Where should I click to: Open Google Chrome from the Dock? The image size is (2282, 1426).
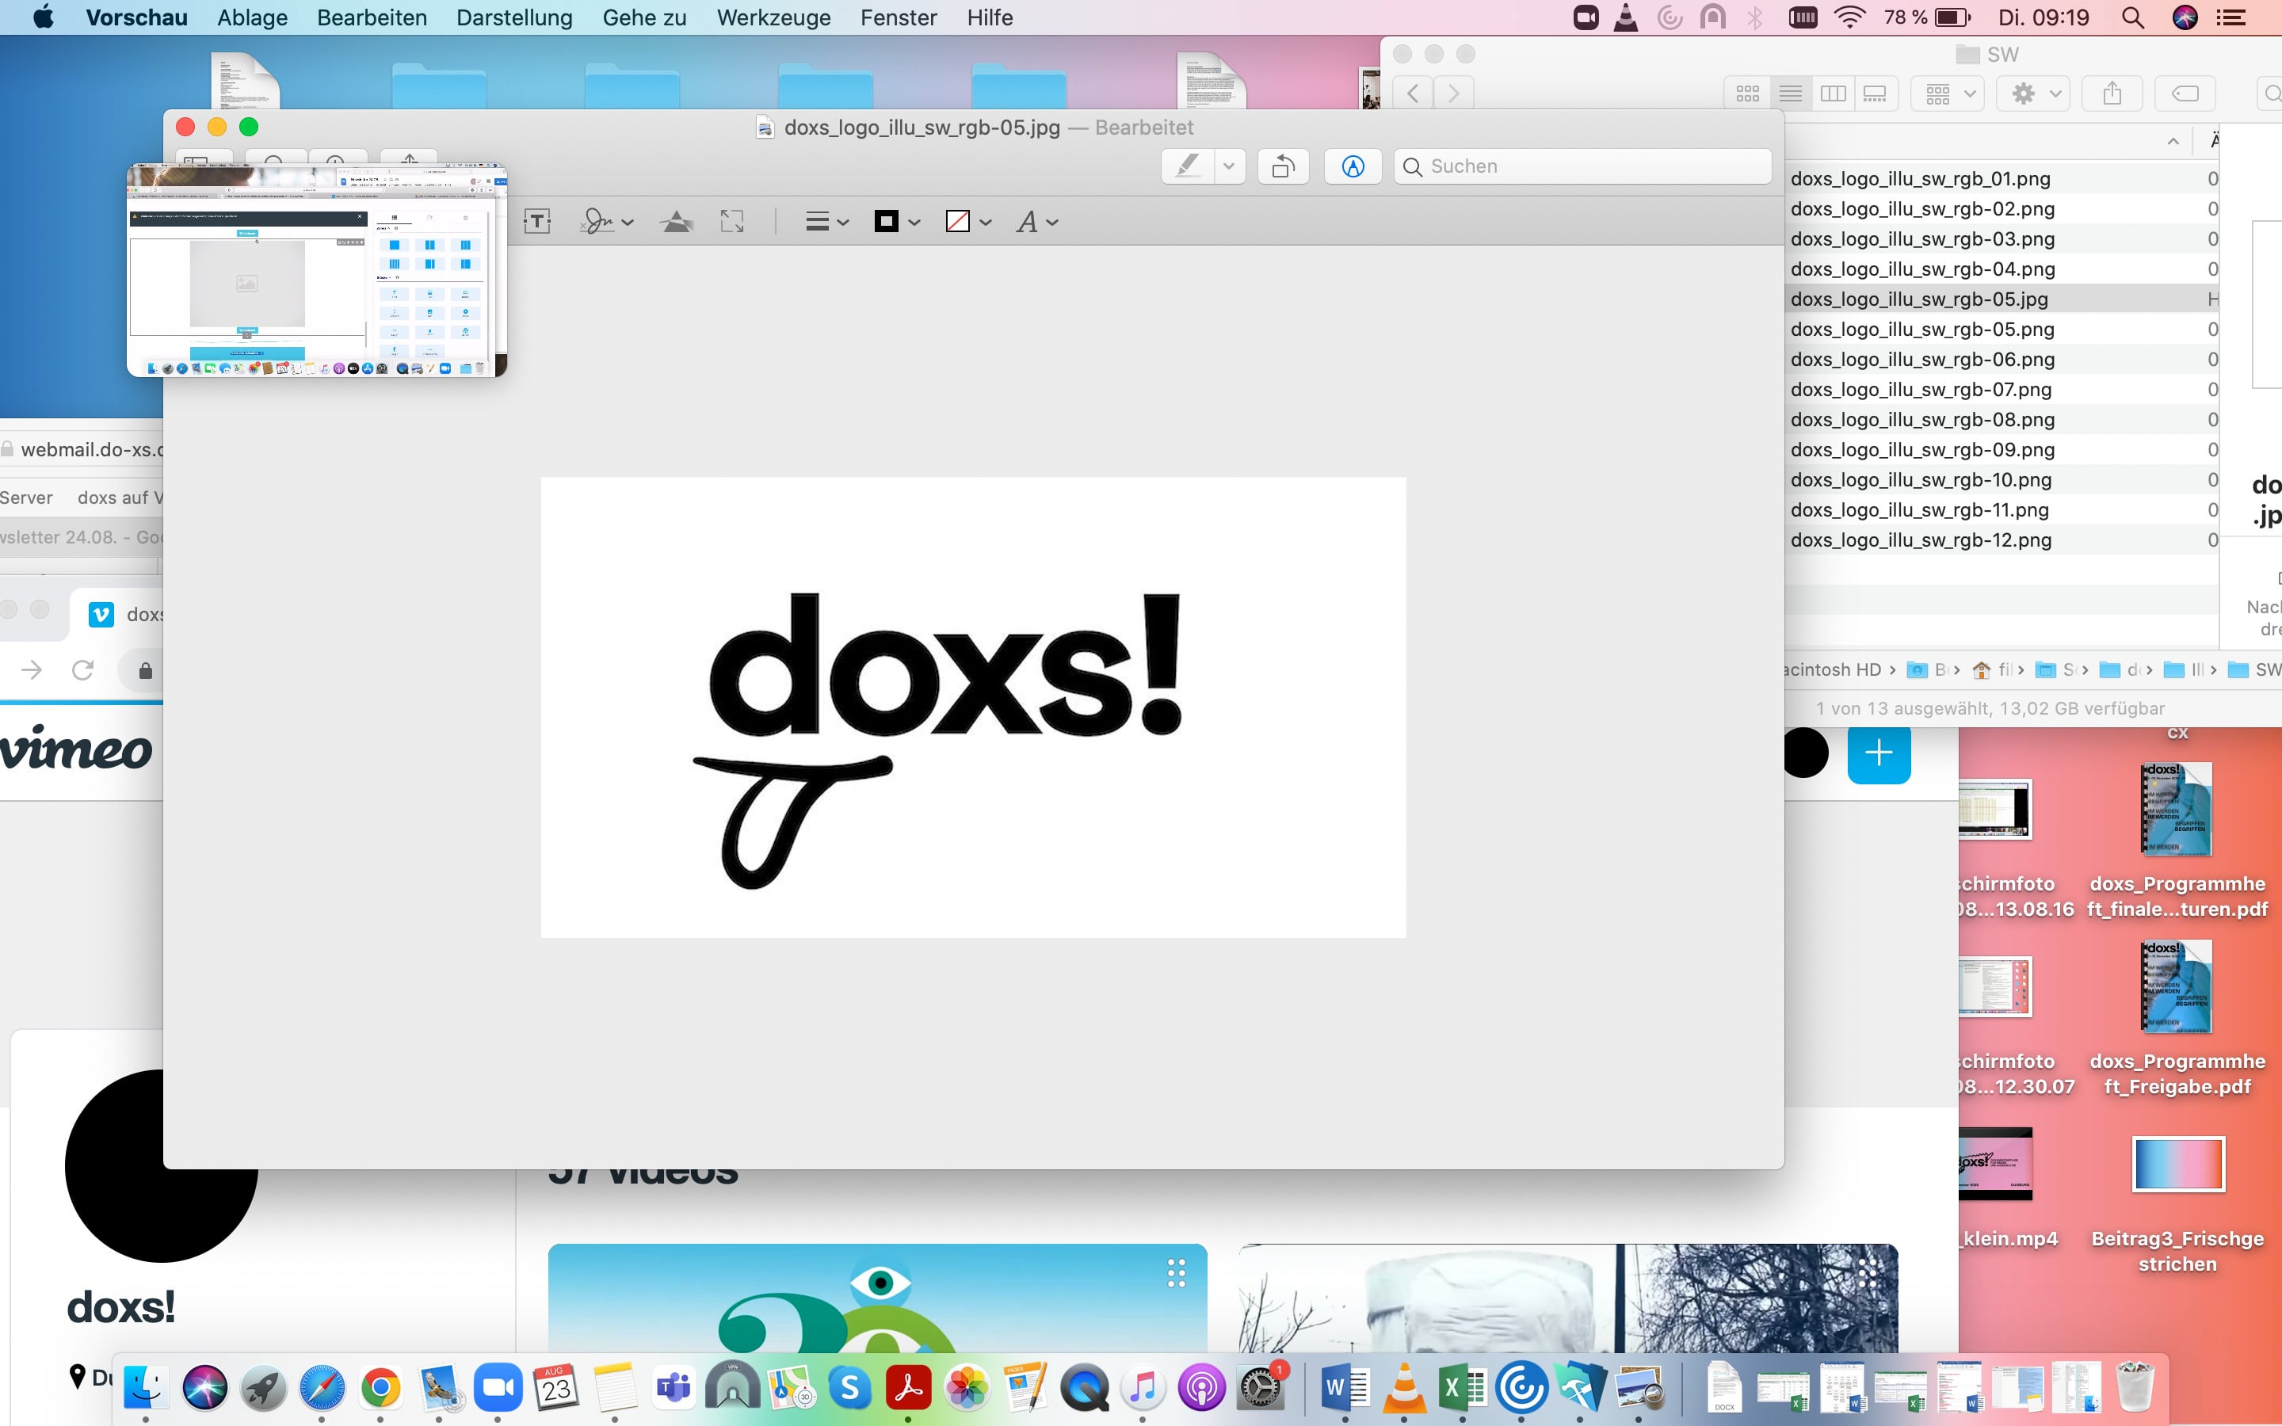click(380, 1387)
